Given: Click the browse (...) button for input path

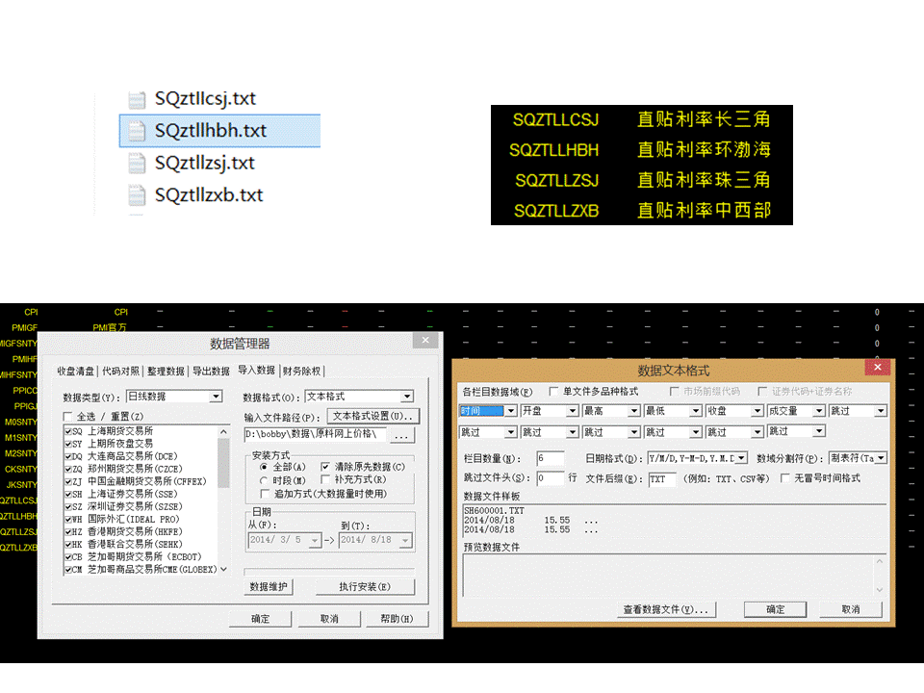Looking at the screenshot, I should pyautogui.click(x=401, y=435).
